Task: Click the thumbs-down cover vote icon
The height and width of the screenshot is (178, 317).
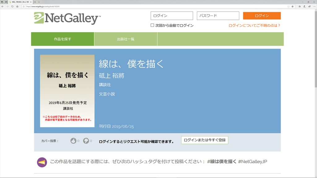Action: pos(86,141)
